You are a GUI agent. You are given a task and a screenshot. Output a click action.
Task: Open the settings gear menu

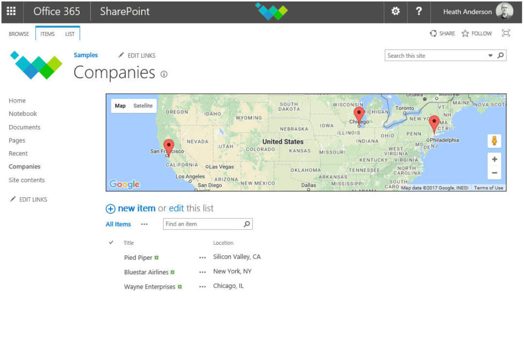tap(395, 11)
